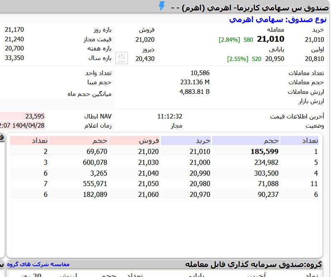
Task: Select the ميانگين حجم ماه label
Action: [x=89, y=94]
